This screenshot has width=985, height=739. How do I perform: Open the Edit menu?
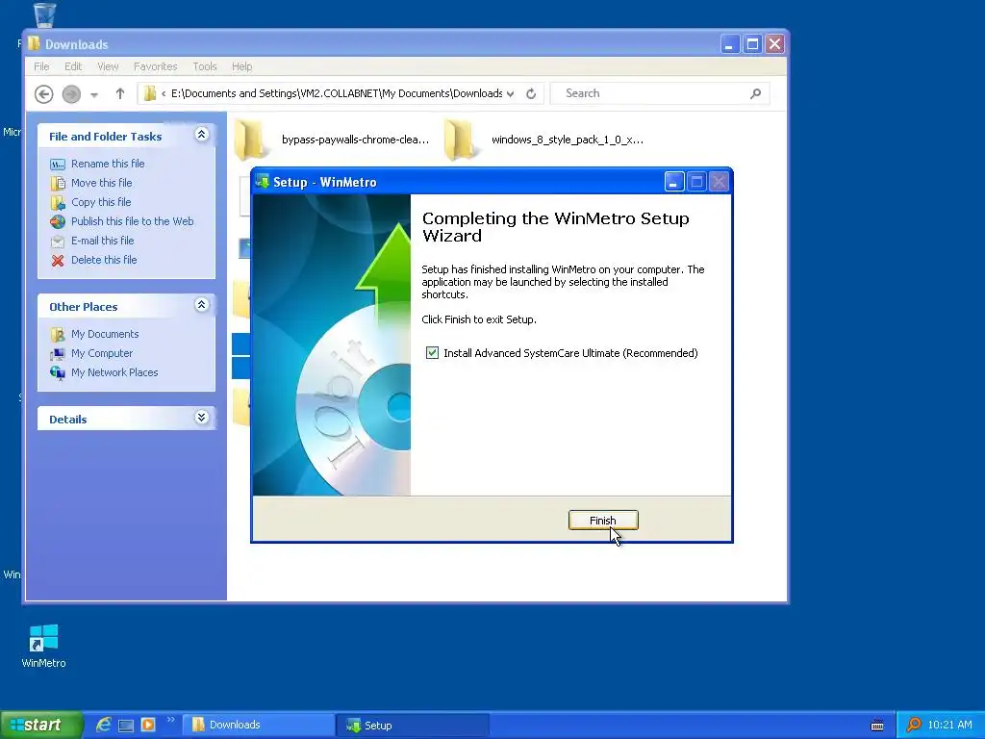coord(73,66)
